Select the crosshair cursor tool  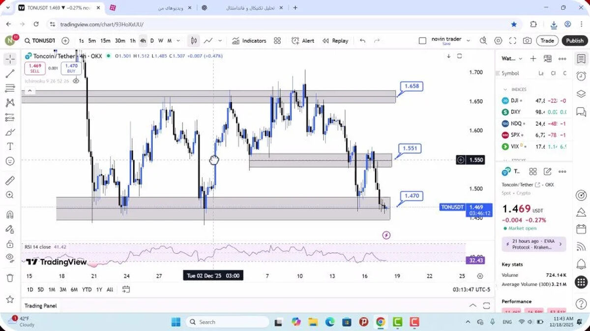click(10, 59)
